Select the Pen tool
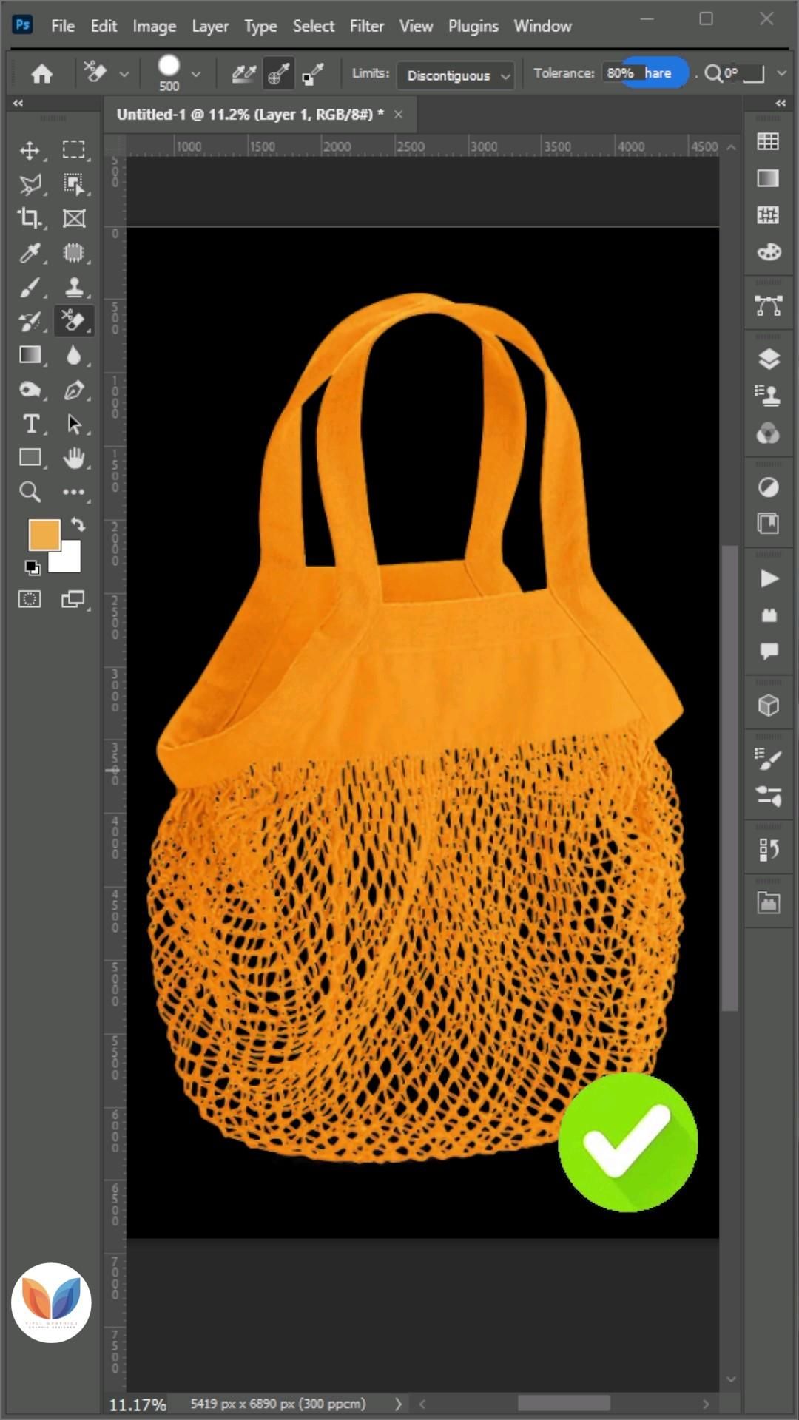 [73, 390]
